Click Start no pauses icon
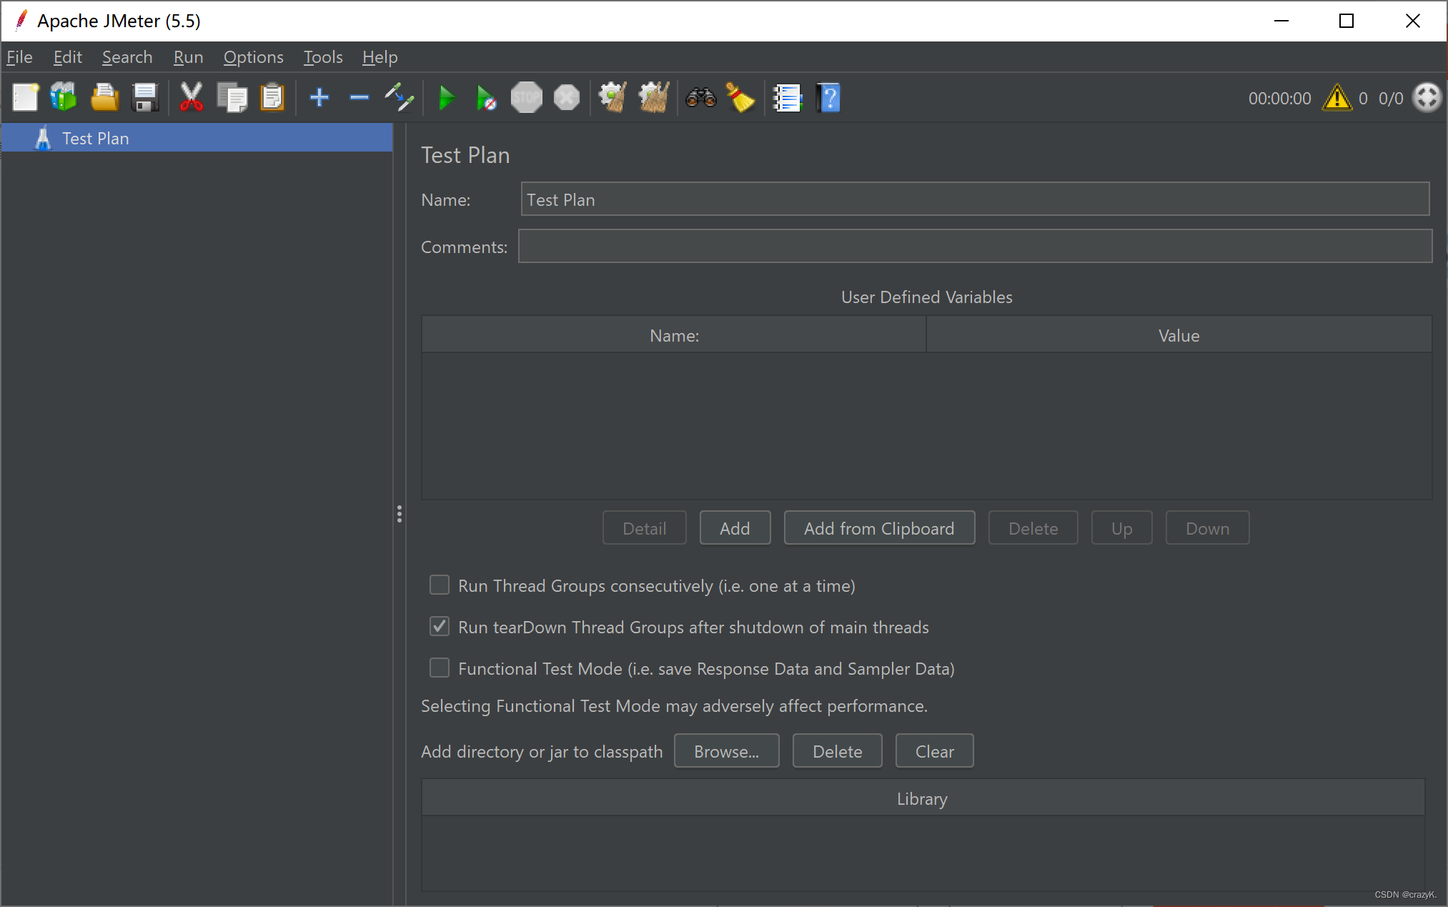Viewport: 1448px width, 907px height. coord(486,98)
